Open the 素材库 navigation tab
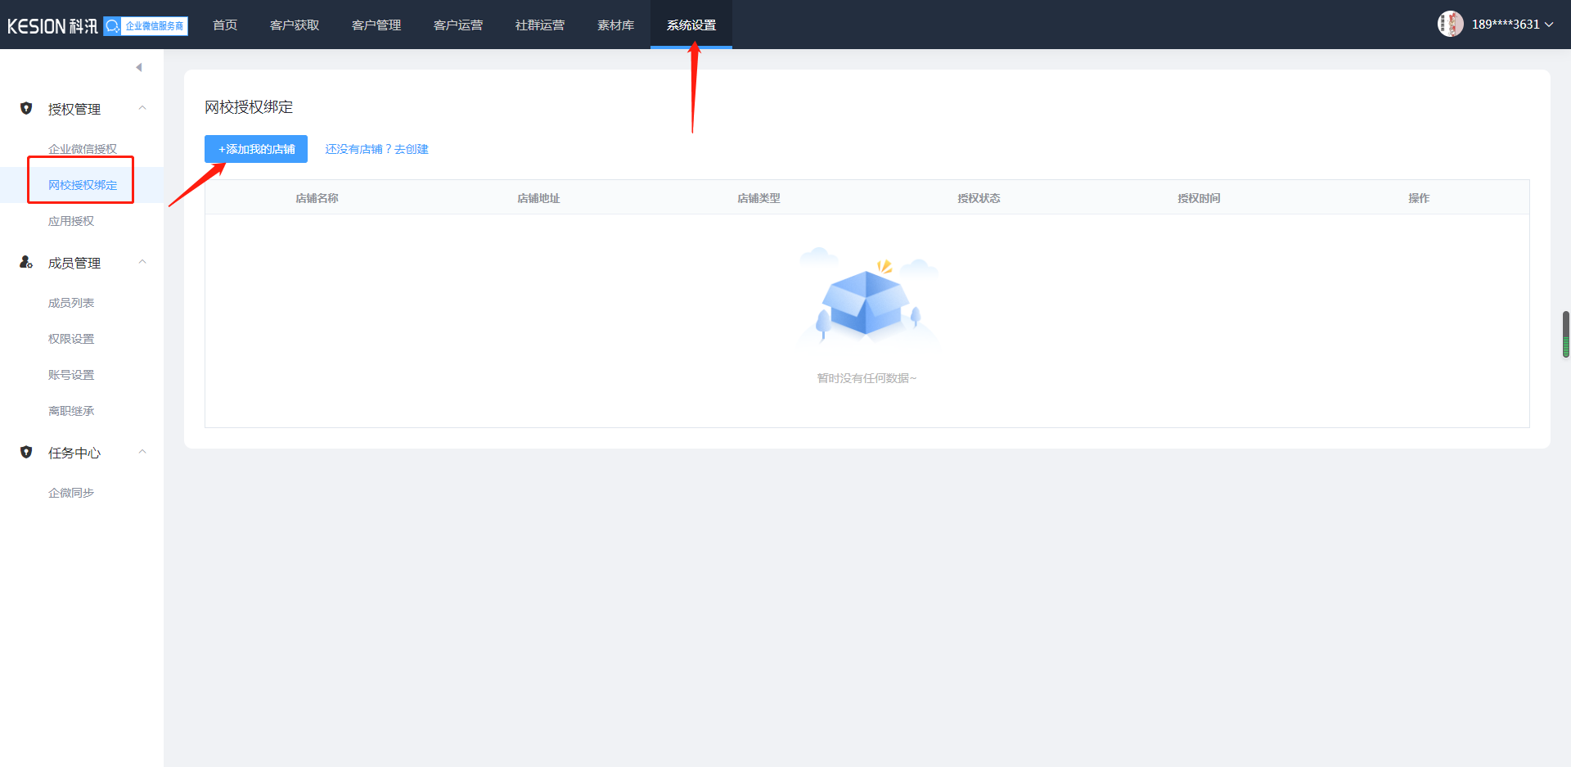The image size is (1571, 767). pos(615,25)
